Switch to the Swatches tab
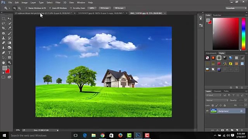Image resolution: width=248 pixels, height=139 pixels. click(x=217, y=15)
